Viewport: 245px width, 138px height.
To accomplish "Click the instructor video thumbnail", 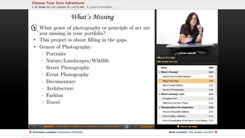I will [187, 32].
